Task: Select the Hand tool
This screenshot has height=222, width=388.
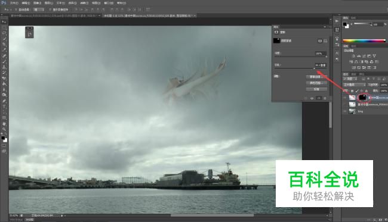Action: tap(4, 124)
